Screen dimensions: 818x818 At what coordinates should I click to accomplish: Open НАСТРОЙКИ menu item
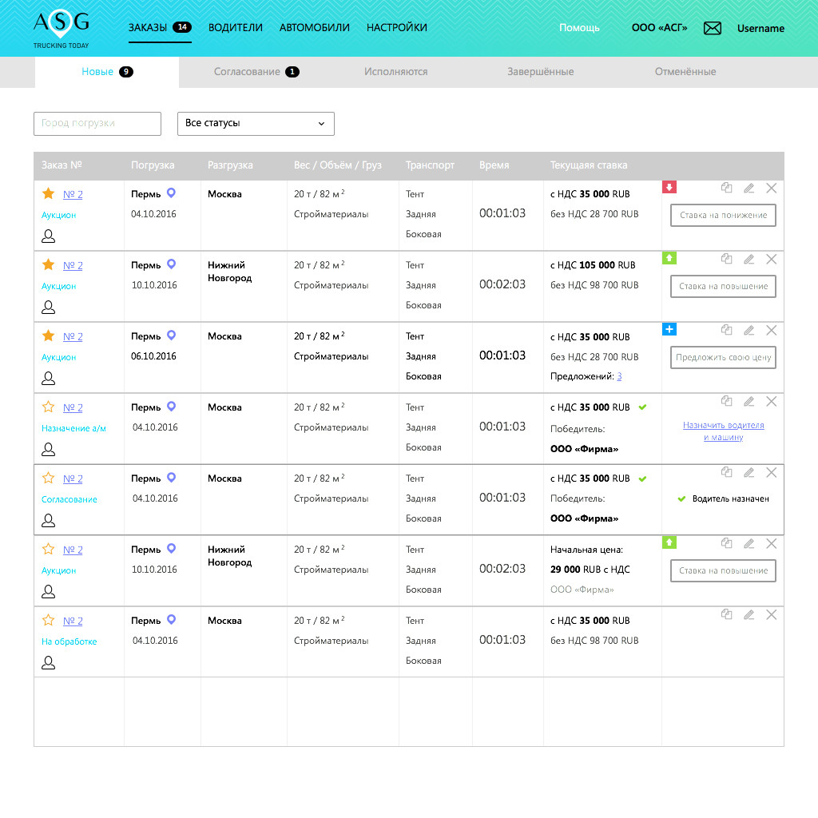click(x=397, y=28)
